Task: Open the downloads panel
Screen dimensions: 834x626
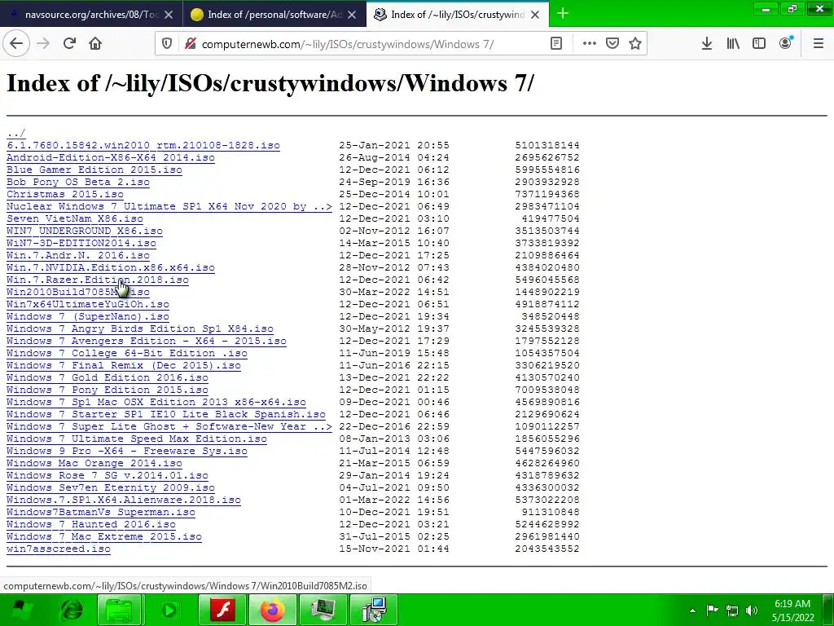Action: (706, 44)
